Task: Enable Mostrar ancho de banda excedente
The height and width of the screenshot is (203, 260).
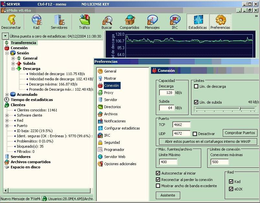Action: tap(158, 186)
